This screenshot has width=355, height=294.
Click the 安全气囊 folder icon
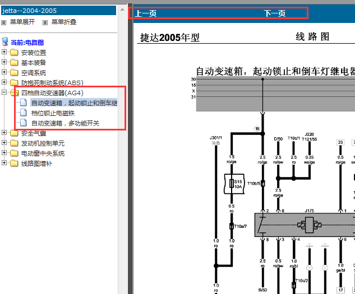coord(14,133)
